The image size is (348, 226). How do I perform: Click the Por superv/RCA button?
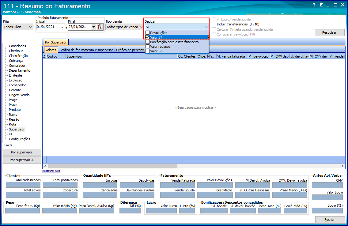click(22, 160)
